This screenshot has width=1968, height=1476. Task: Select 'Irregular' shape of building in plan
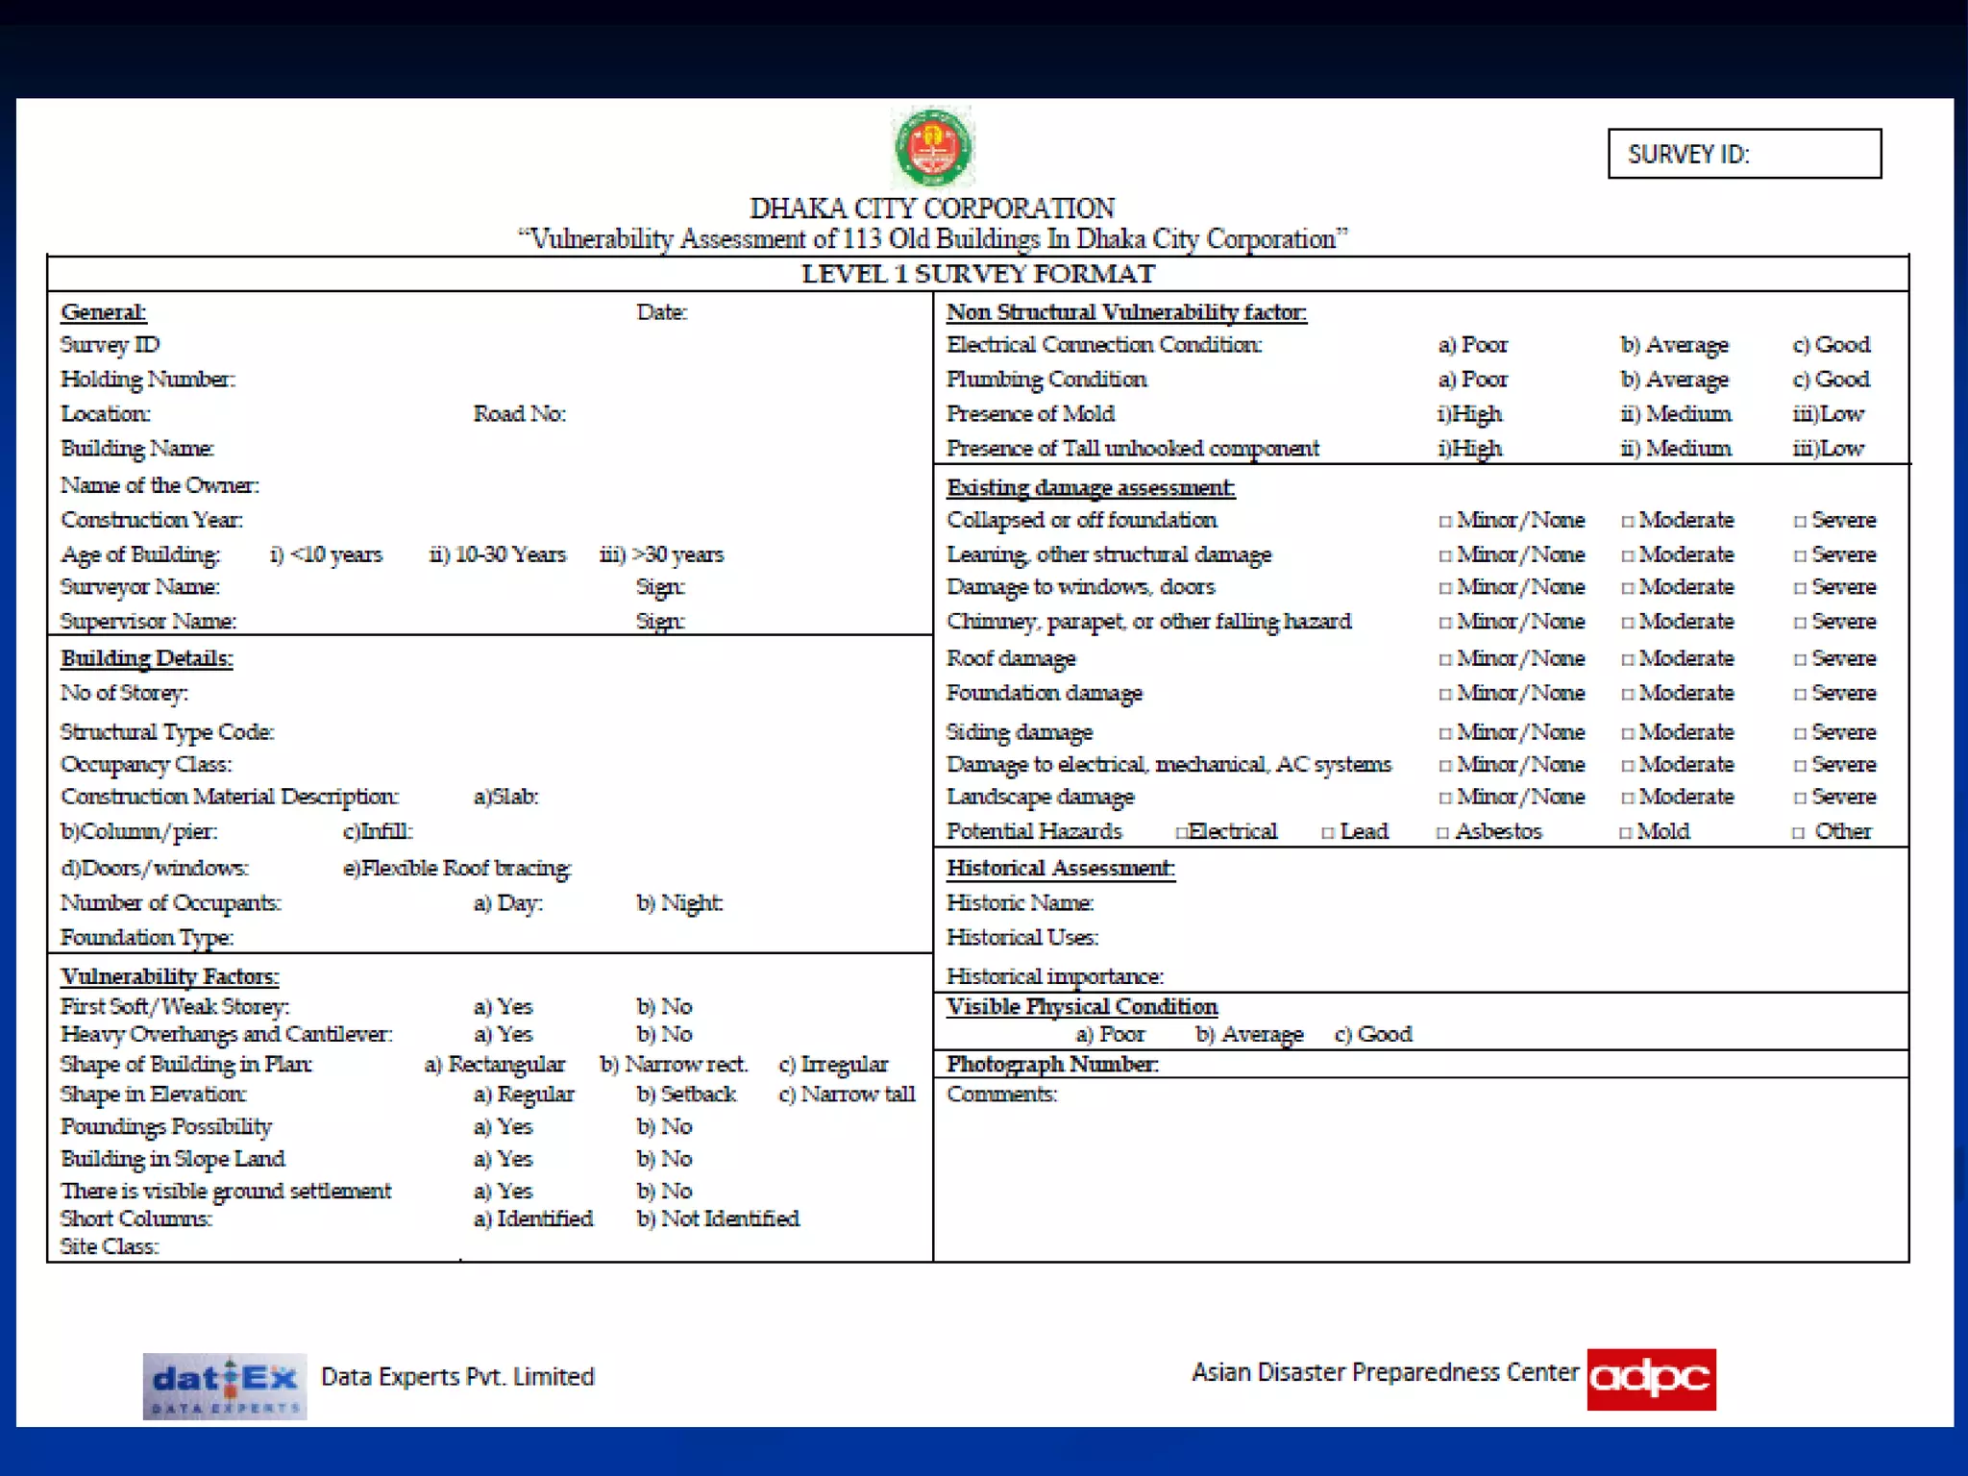(x=833, y=1065)
